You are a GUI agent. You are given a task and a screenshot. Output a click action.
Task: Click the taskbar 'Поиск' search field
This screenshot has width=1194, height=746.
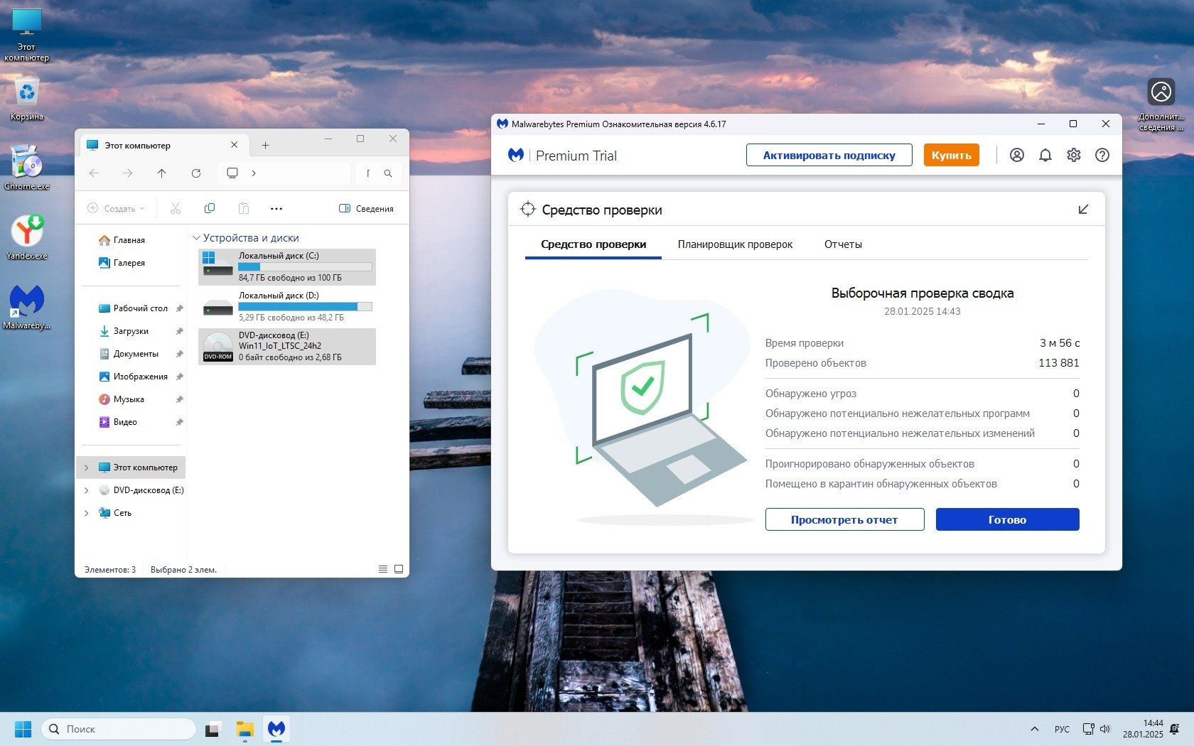tap(119, 729)
